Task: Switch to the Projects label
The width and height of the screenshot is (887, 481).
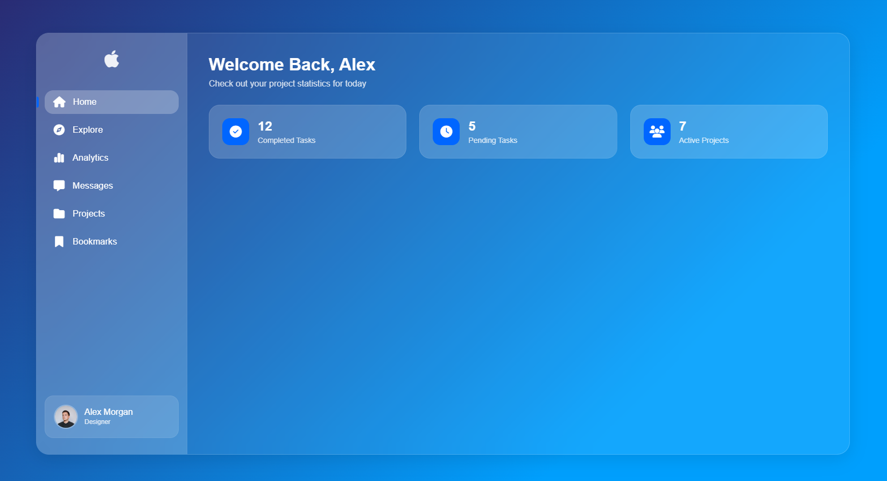Action: point(89,214)
